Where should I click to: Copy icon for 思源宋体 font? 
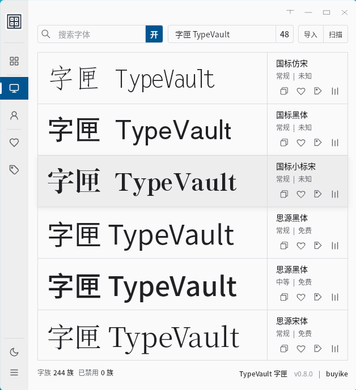click(284, 349)
